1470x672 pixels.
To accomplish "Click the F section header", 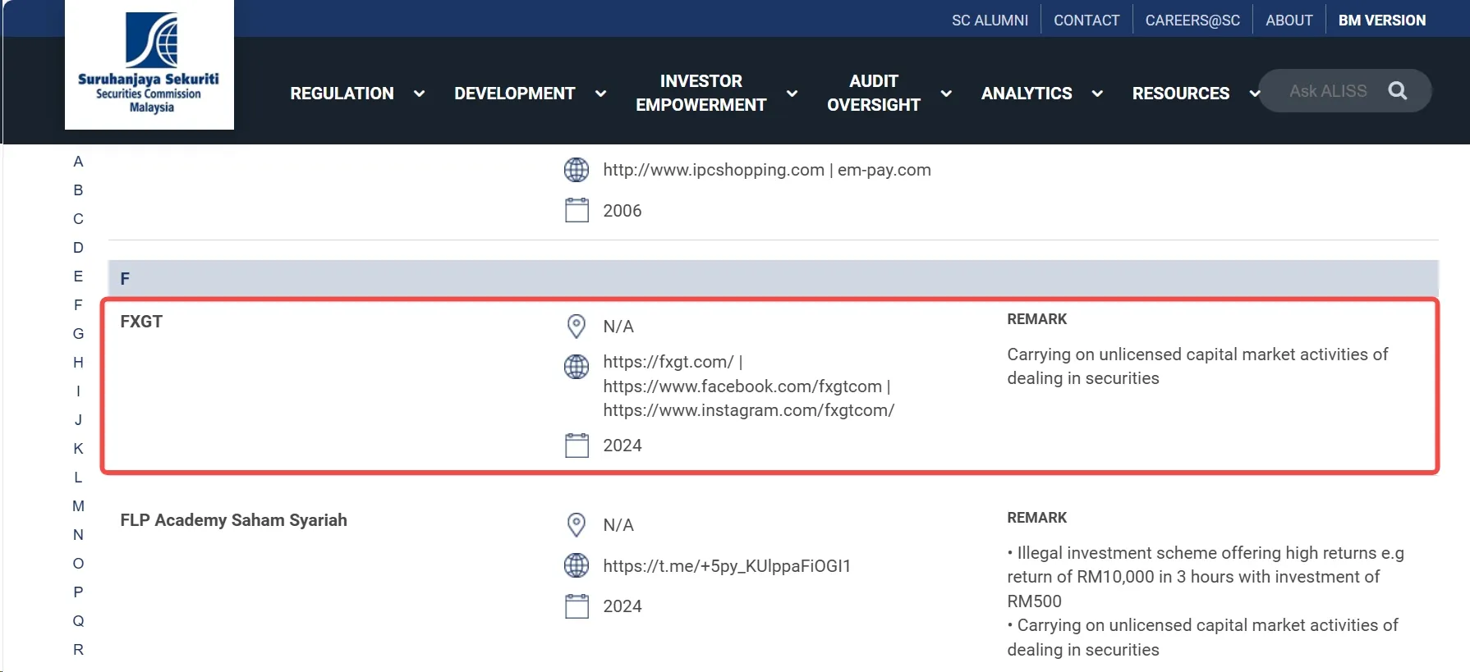I will pos(774,279).
